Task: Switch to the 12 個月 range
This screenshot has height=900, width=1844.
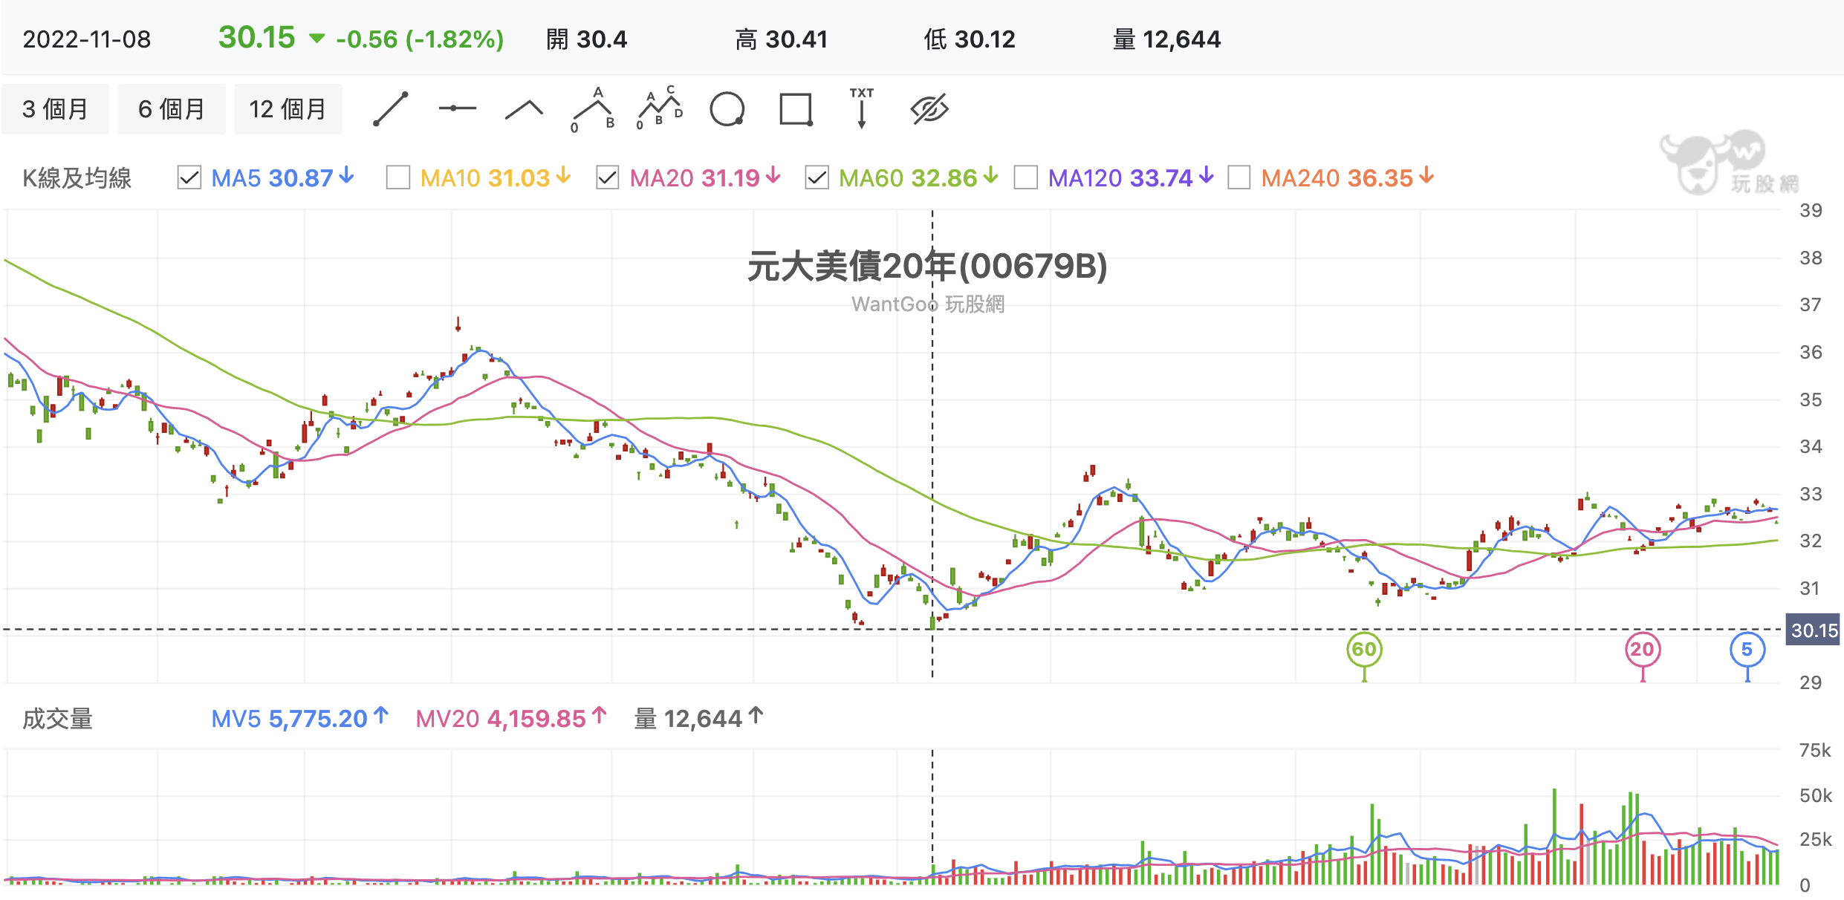Action: (288, 109)
